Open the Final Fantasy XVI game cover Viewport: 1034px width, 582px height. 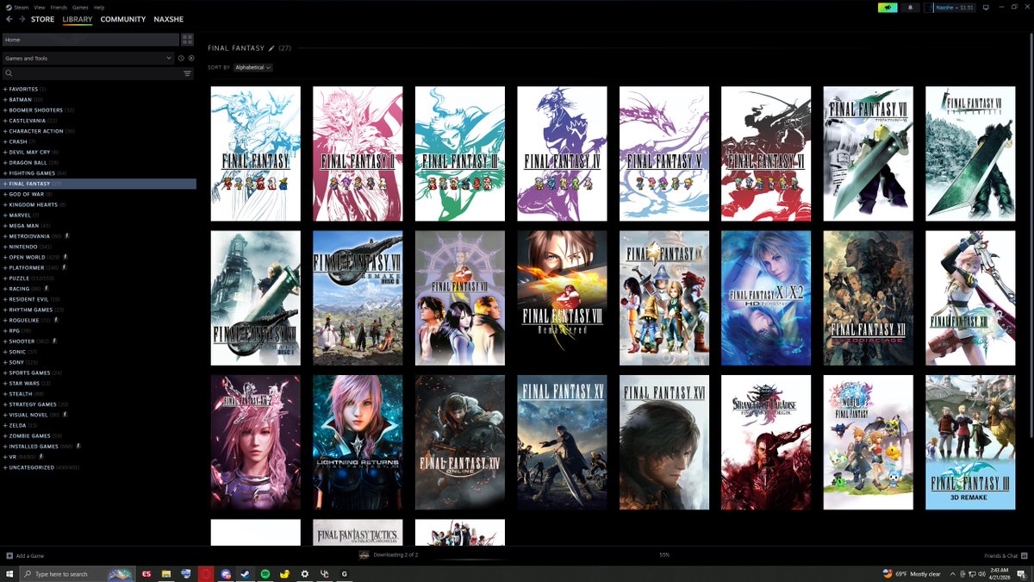[x=664, y=442]
